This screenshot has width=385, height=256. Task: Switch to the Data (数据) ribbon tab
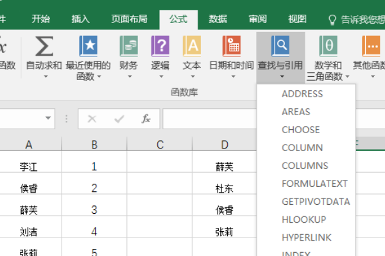pyautogui.click(x=218, y=19)
